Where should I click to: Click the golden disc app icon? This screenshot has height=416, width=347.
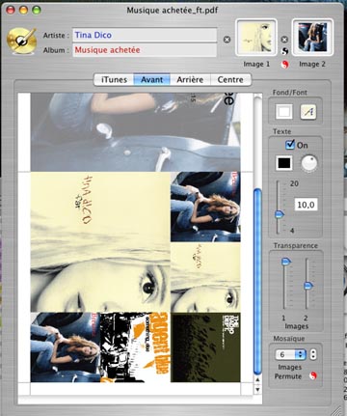point(21,41)
